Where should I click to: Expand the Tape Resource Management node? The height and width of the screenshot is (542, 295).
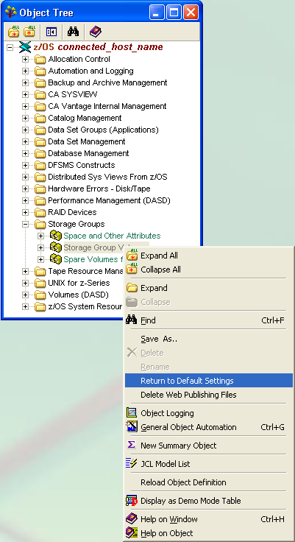tap(25, 271)
